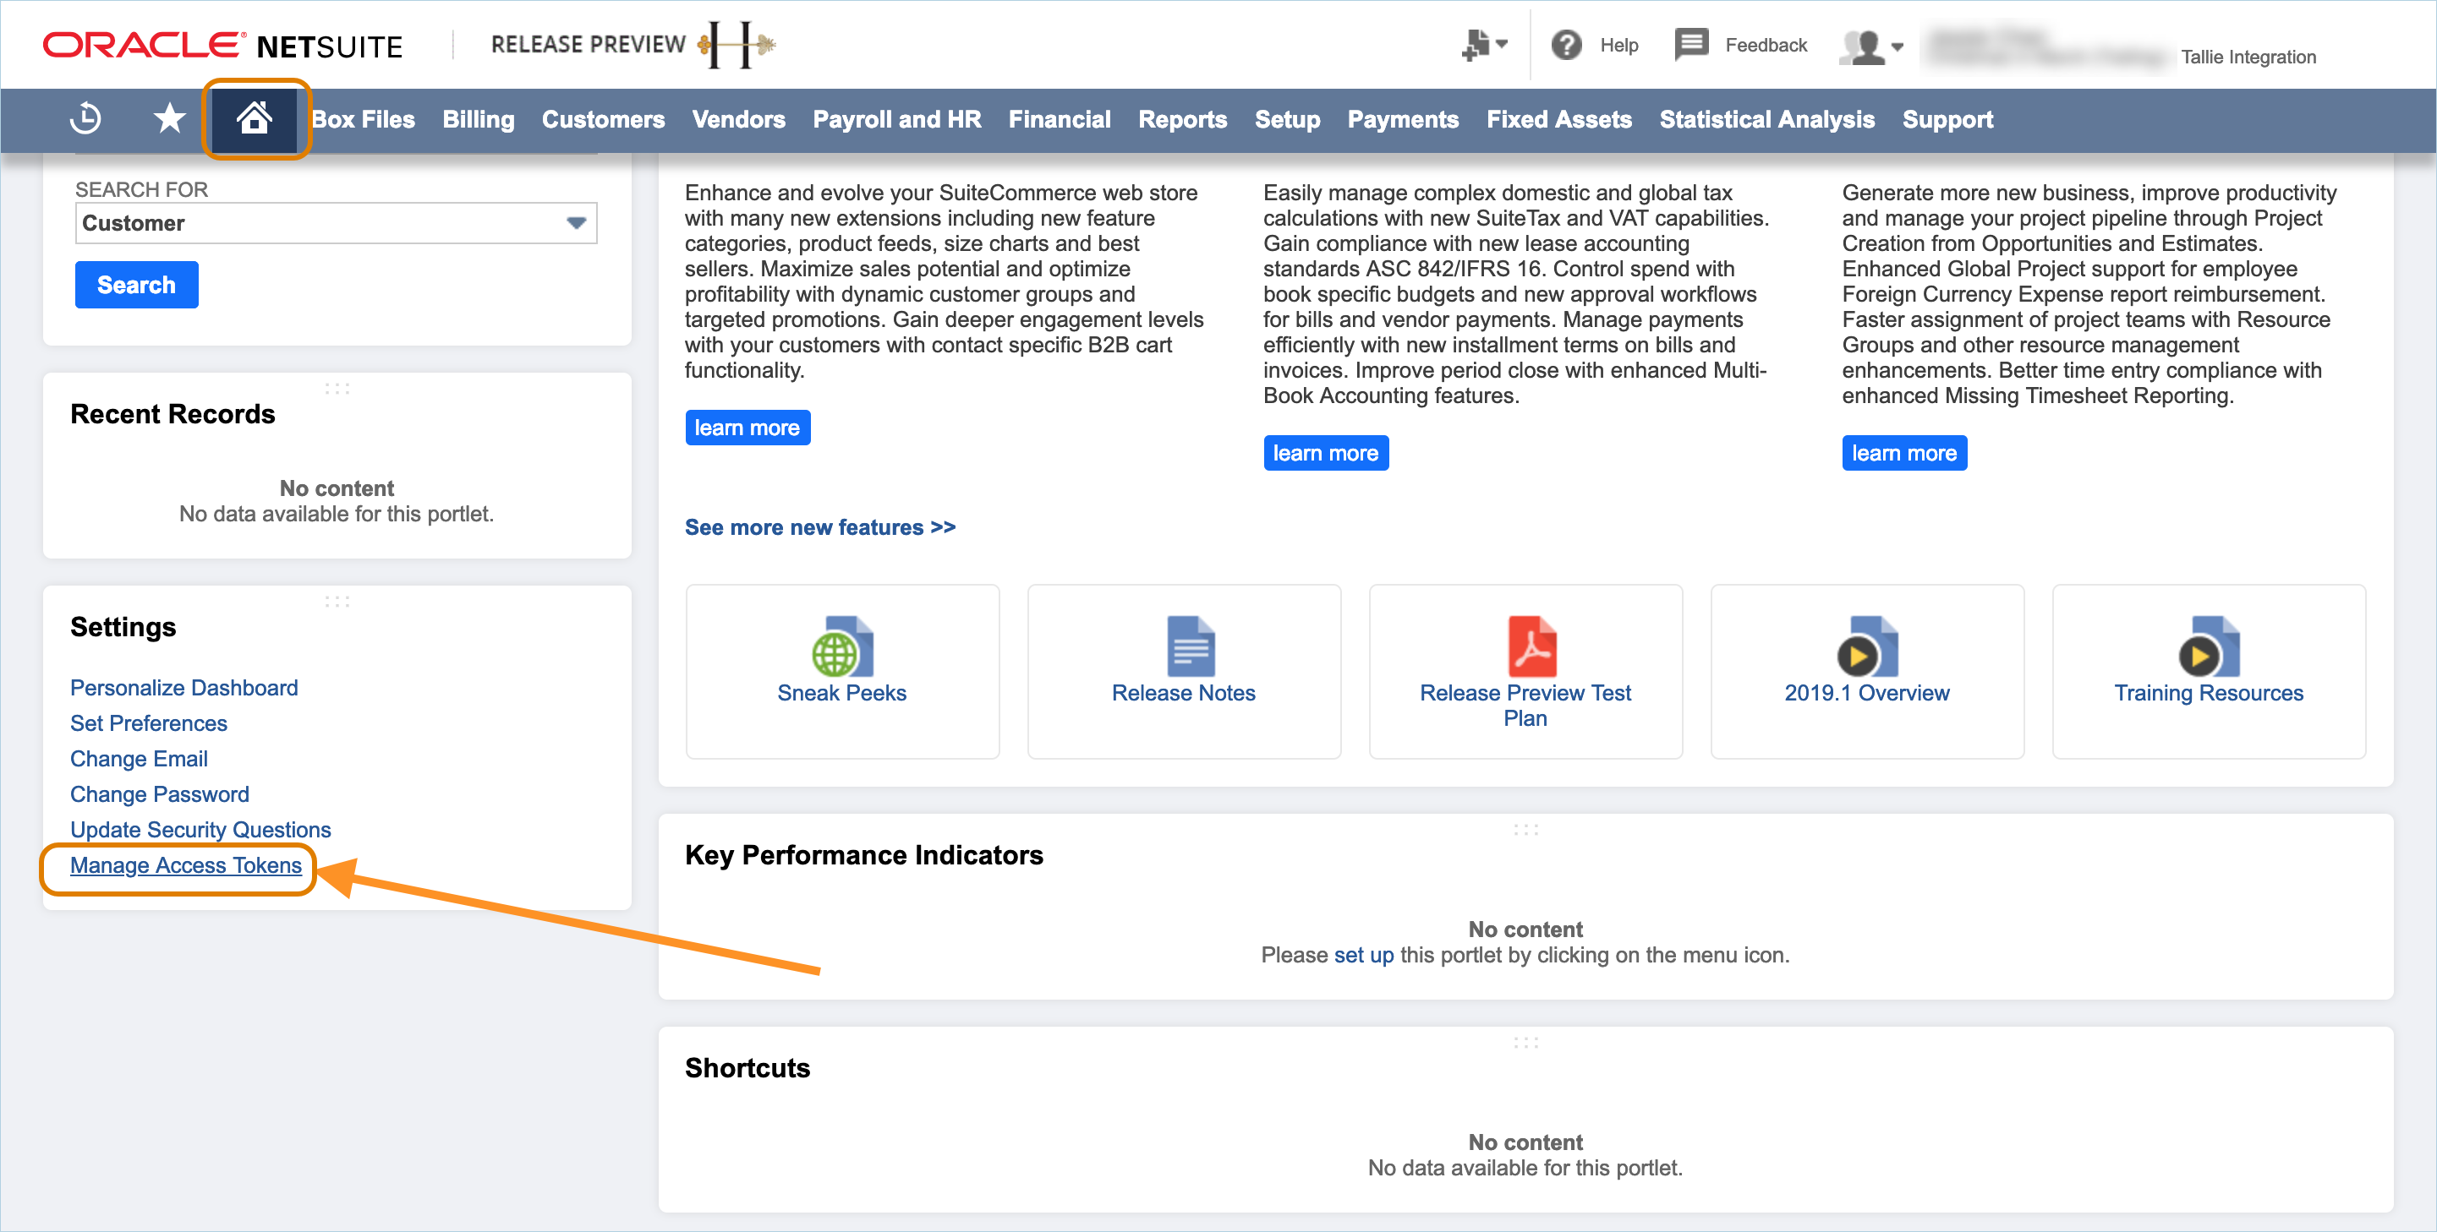Click the Sneak Peeks globe icon

pos(841,646)
